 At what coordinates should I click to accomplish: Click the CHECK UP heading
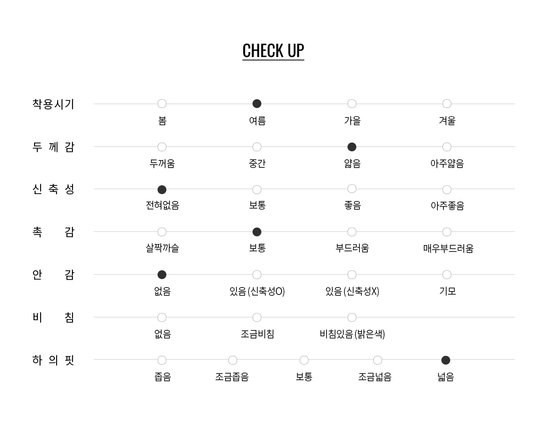pos(273,50)
